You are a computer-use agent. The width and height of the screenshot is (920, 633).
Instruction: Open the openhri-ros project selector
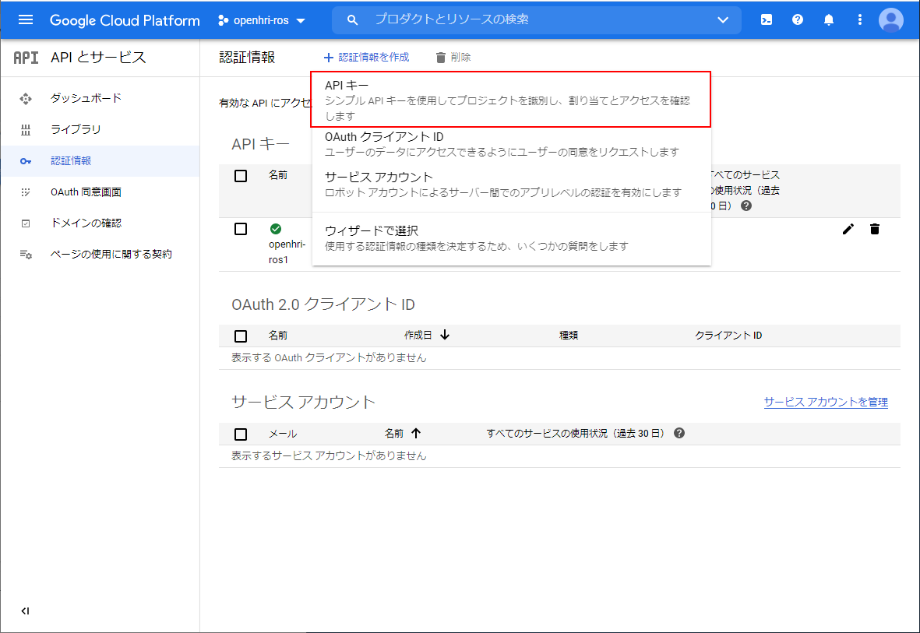[262, 20]
